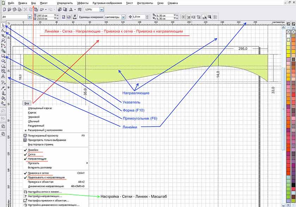Viewport: 296px width, 207px height.
Task: Open the zoom level 129% dropdown
Action: [x=101, y=10]
